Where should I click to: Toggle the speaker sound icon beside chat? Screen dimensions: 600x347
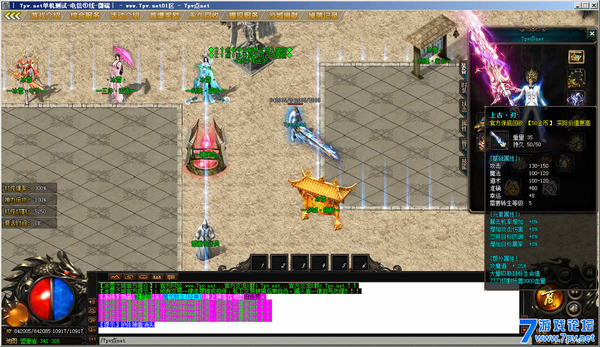[92, 301]
